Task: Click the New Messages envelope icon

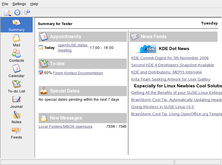Action: 44,118
